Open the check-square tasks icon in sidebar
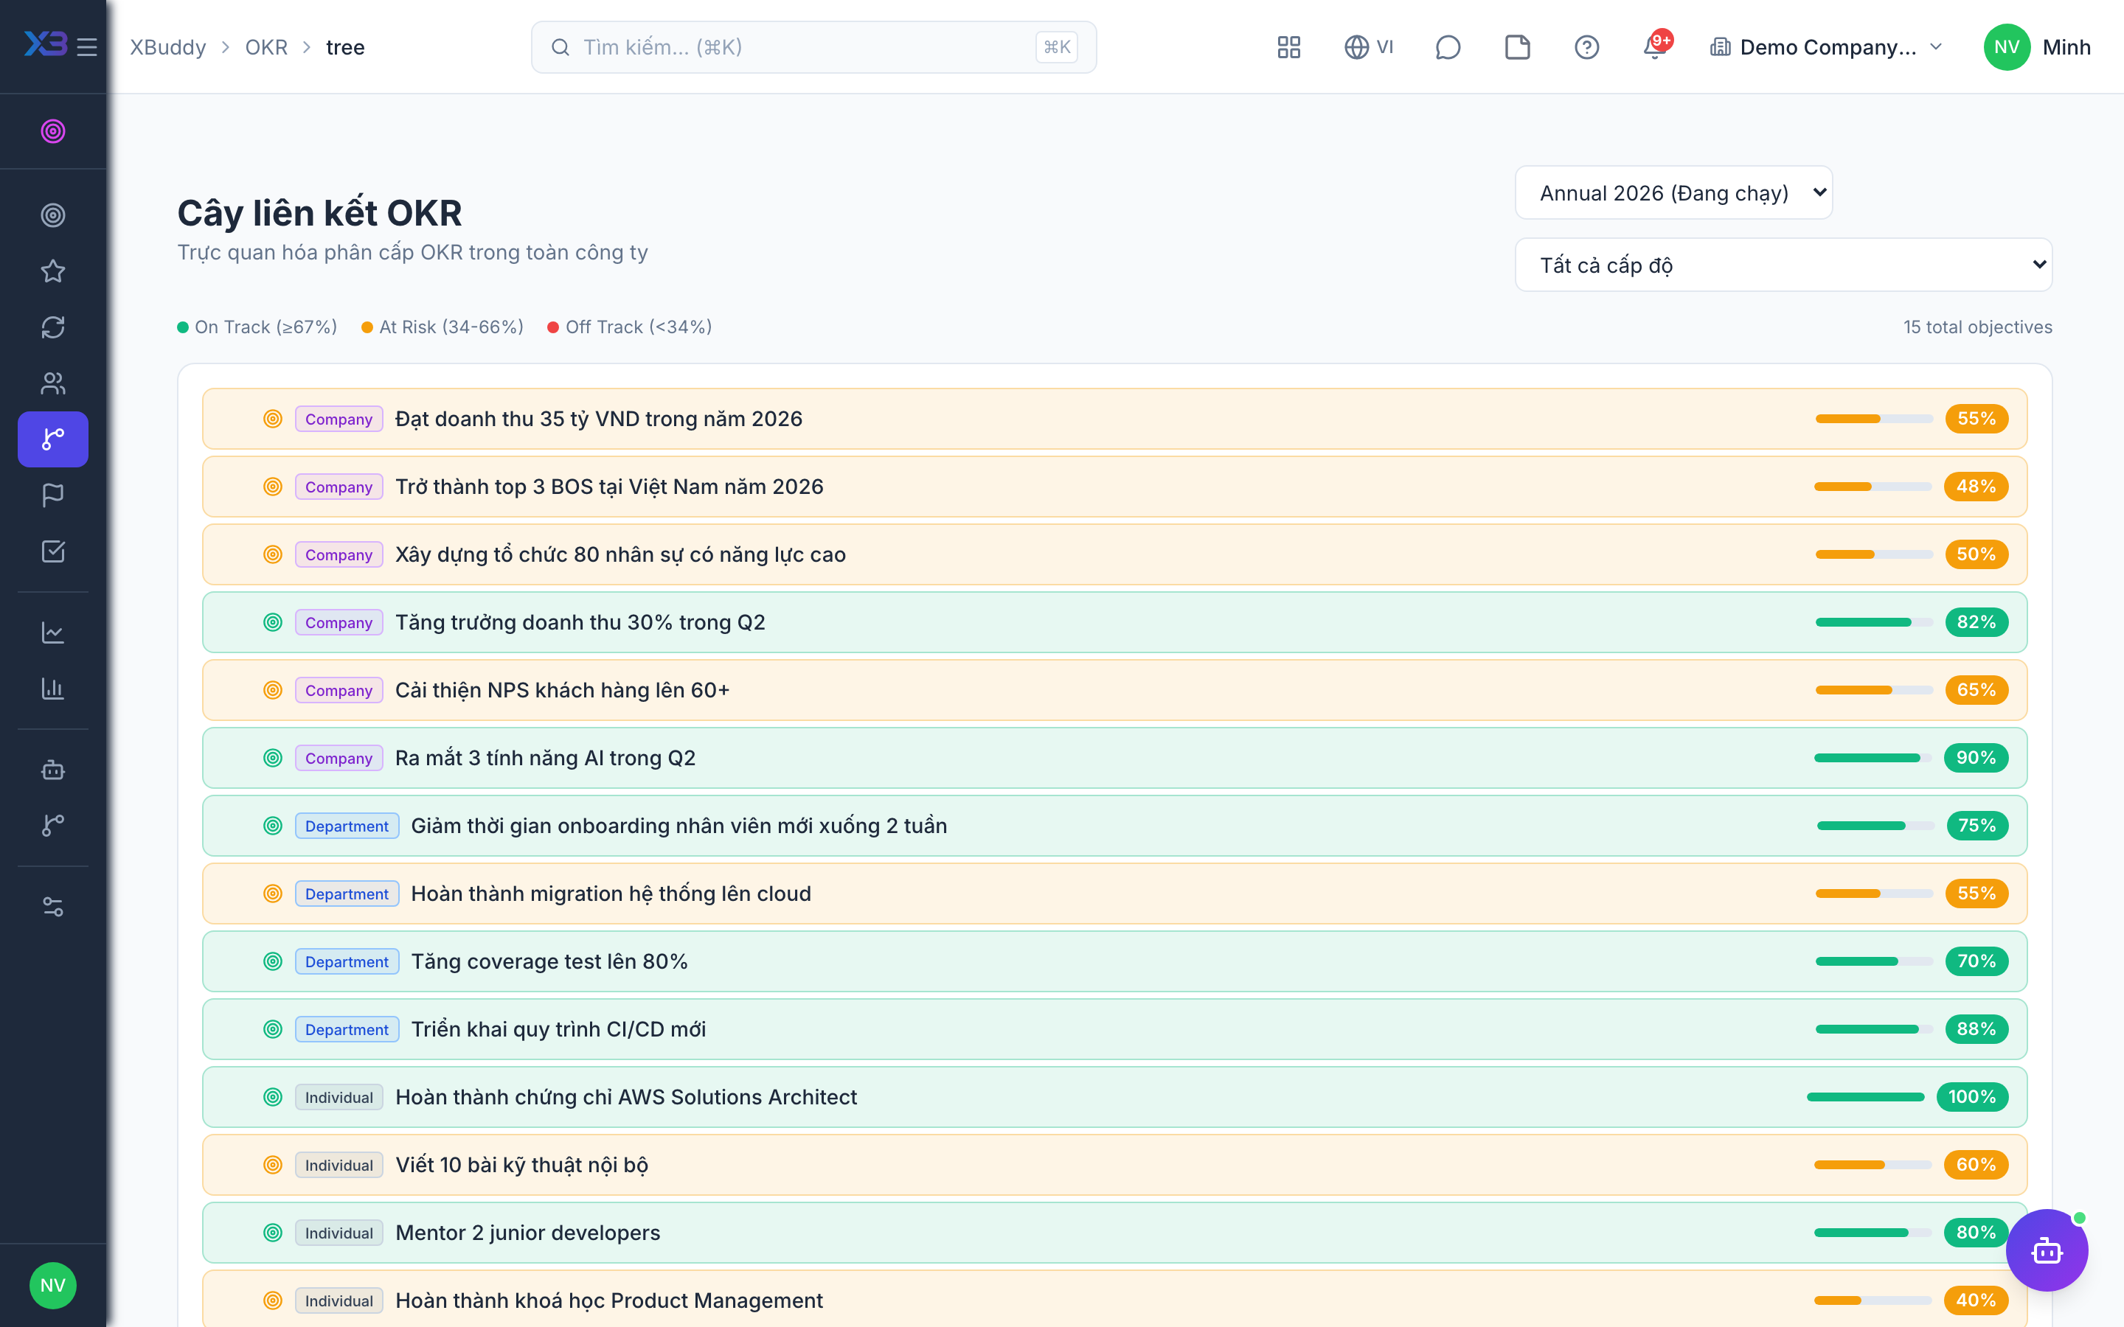 click(x=52, y=551)
